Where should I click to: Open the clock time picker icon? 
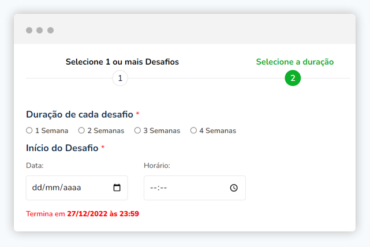click(234, 188)
